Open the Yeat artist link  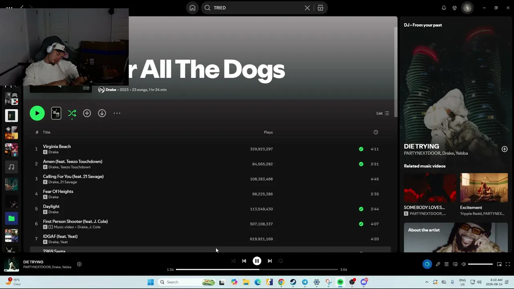pyautogui.click(x=64, y=242)
